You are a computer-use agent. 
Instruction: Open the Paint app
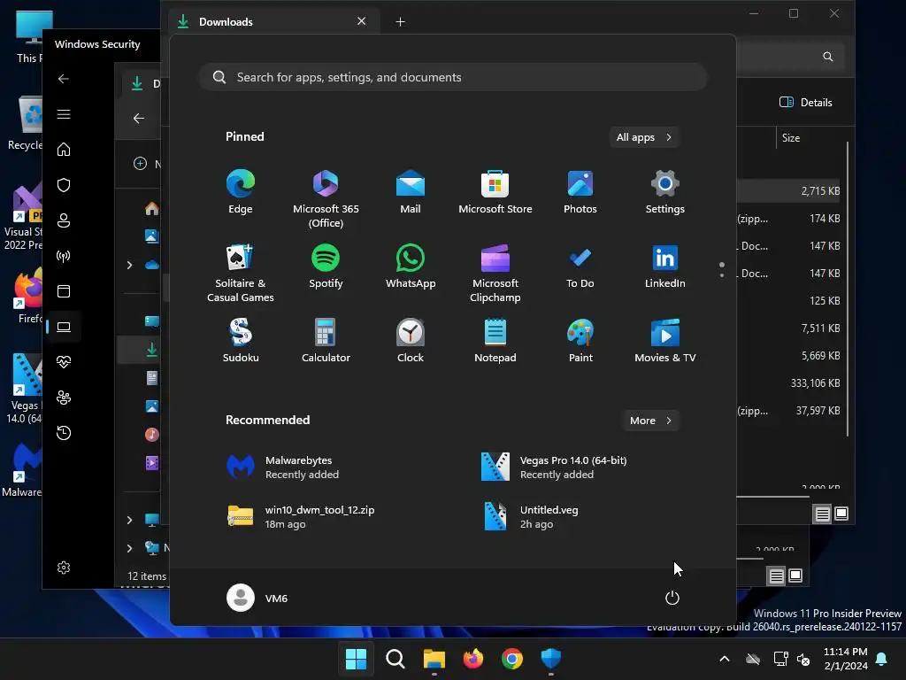[x=580, y=341]
